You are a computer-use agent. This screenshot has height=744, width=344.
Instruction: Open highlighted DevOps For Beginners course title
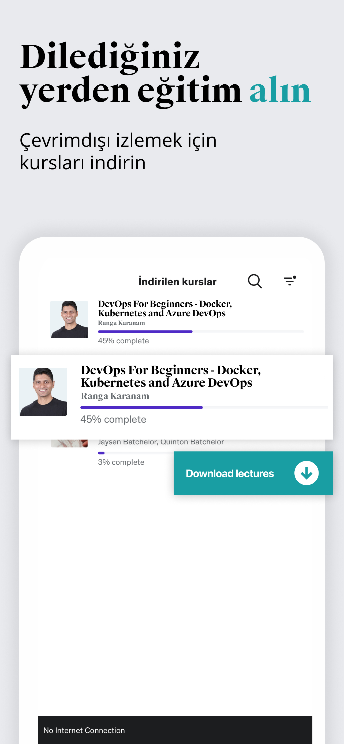click(x=171, y=376)
